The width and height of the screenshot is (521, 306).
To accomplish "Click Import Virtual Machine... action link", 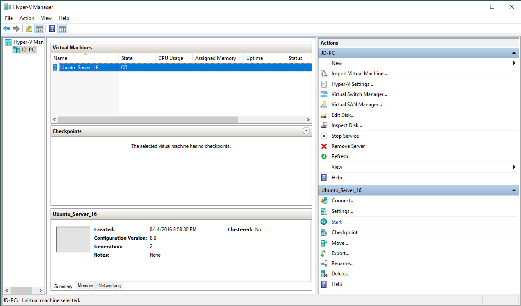I will 359,74.
